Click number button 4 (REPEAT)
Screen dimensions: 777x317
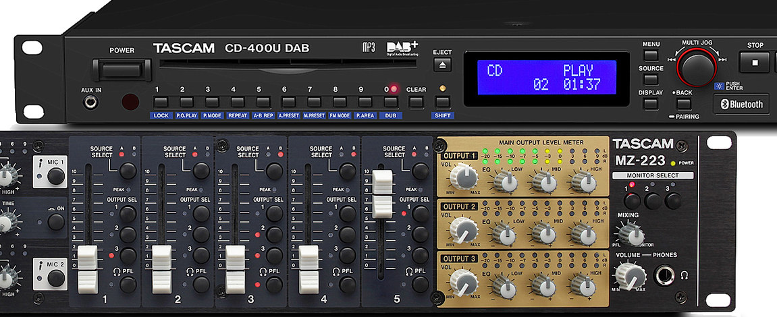[238, 103]
